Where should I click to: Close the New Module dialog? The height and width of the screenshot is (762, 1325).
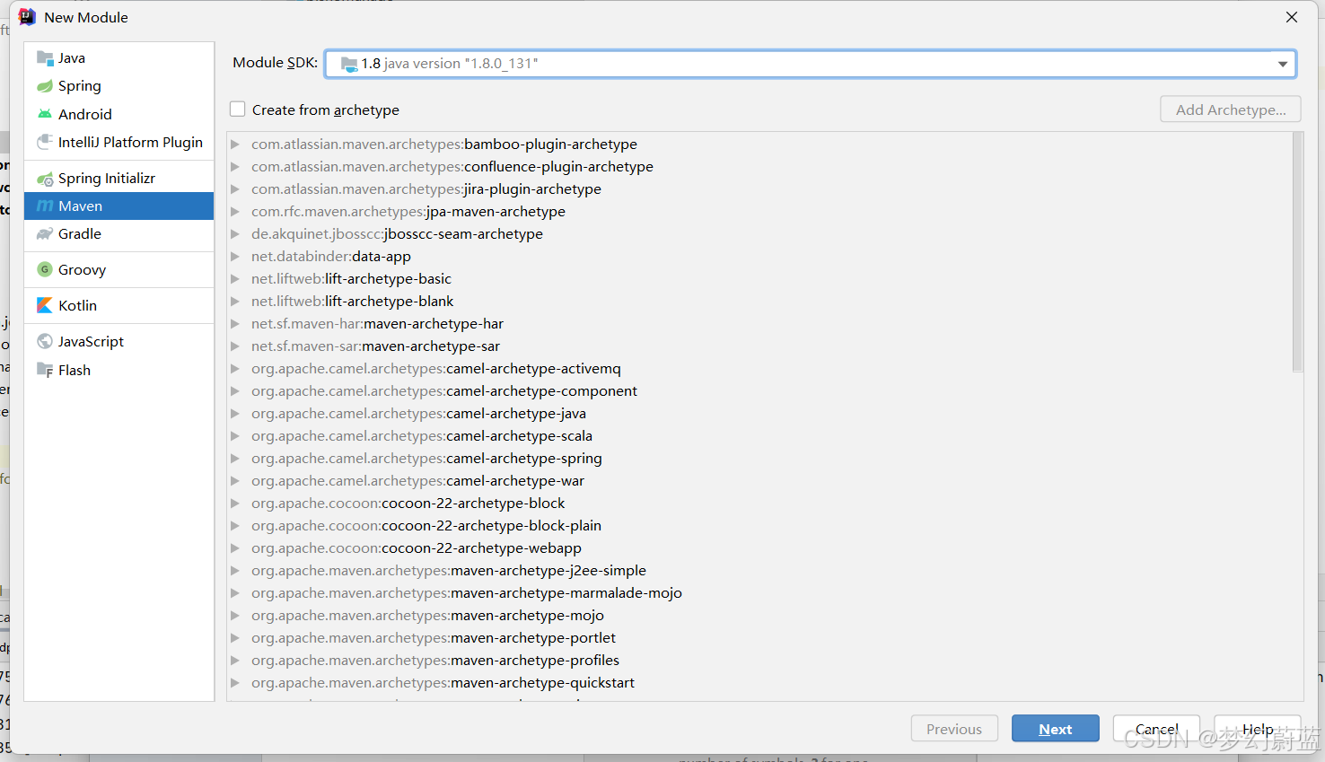click(x=1292, y=17)
